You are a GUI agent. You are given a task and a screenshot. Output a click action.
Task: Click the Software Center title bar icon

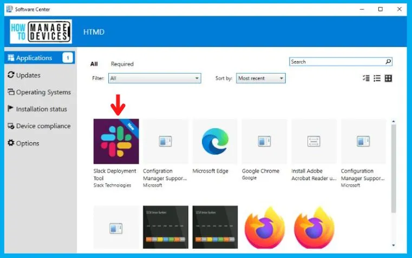pyautogui.click(x=9, y=9)
